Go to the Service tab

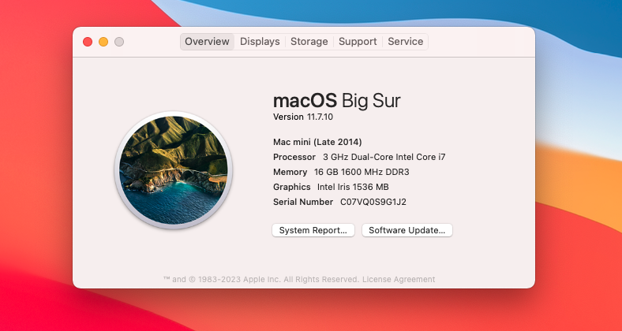point(406,42)
